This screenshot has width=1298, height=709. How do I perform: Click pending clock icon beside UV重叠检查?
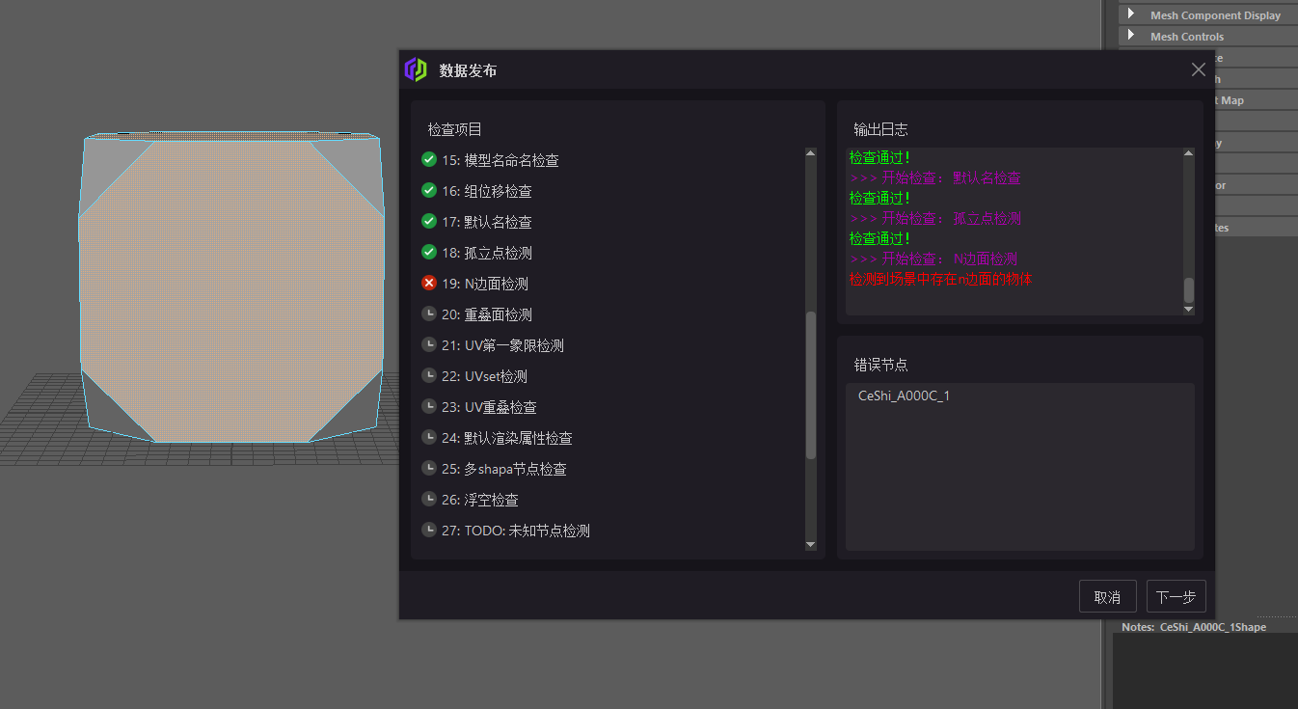point(428,406)
